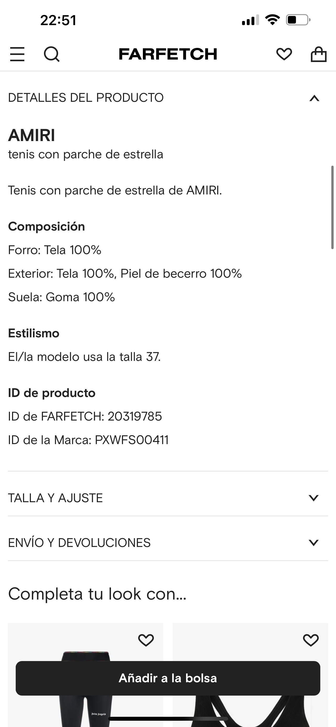Tap the search magnifier icon
The height and width of the screenshot is (727, 336).
pos(52,54)
